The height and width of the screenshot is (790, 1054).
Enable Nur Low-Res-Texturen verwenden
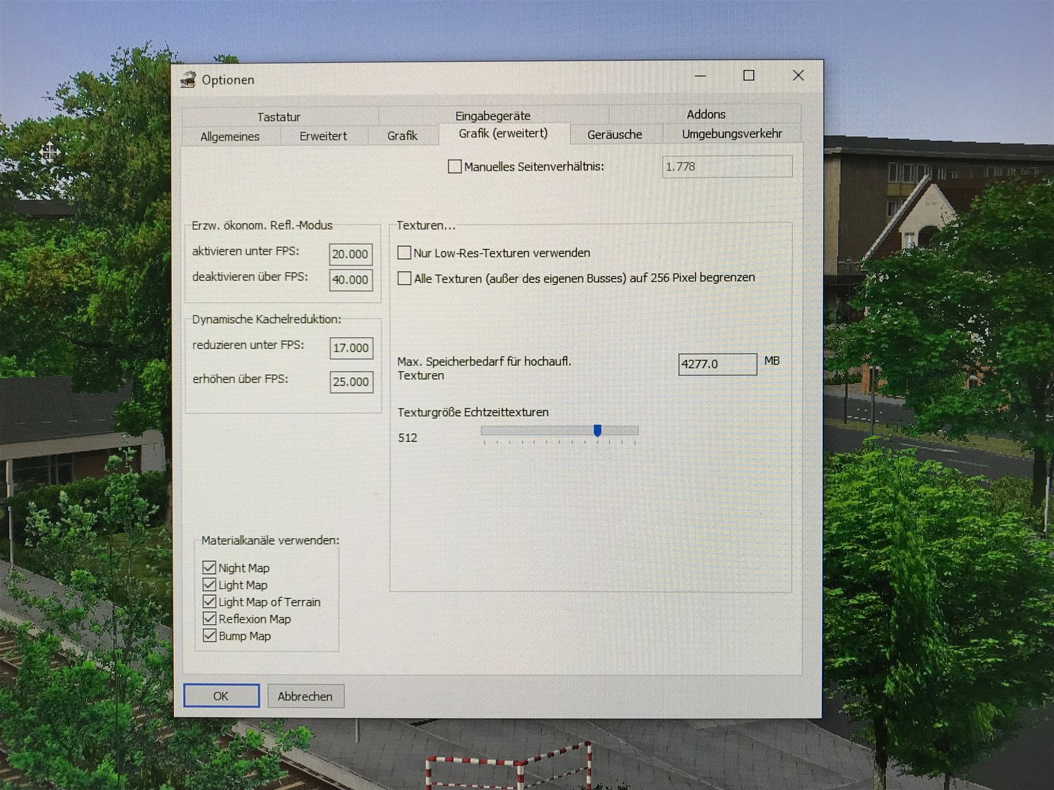[404, 253]
